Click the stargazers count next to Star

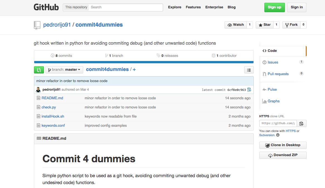click(x=276, y=25)
